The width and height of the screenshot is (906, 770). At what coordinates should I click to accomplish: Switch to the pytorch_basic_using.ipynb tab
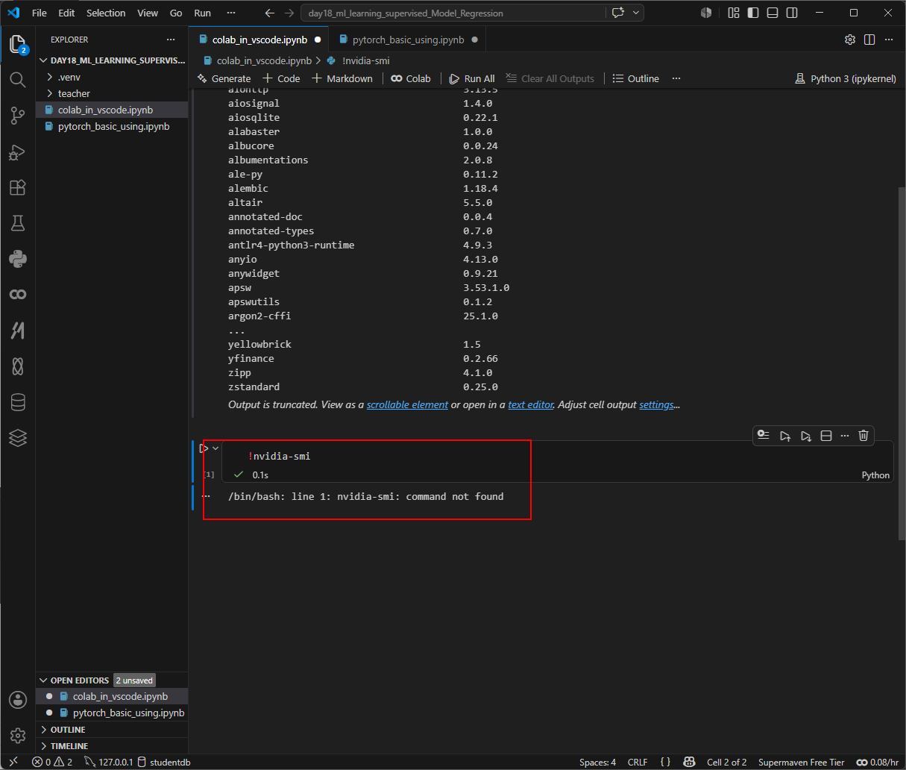coord(408,40)
